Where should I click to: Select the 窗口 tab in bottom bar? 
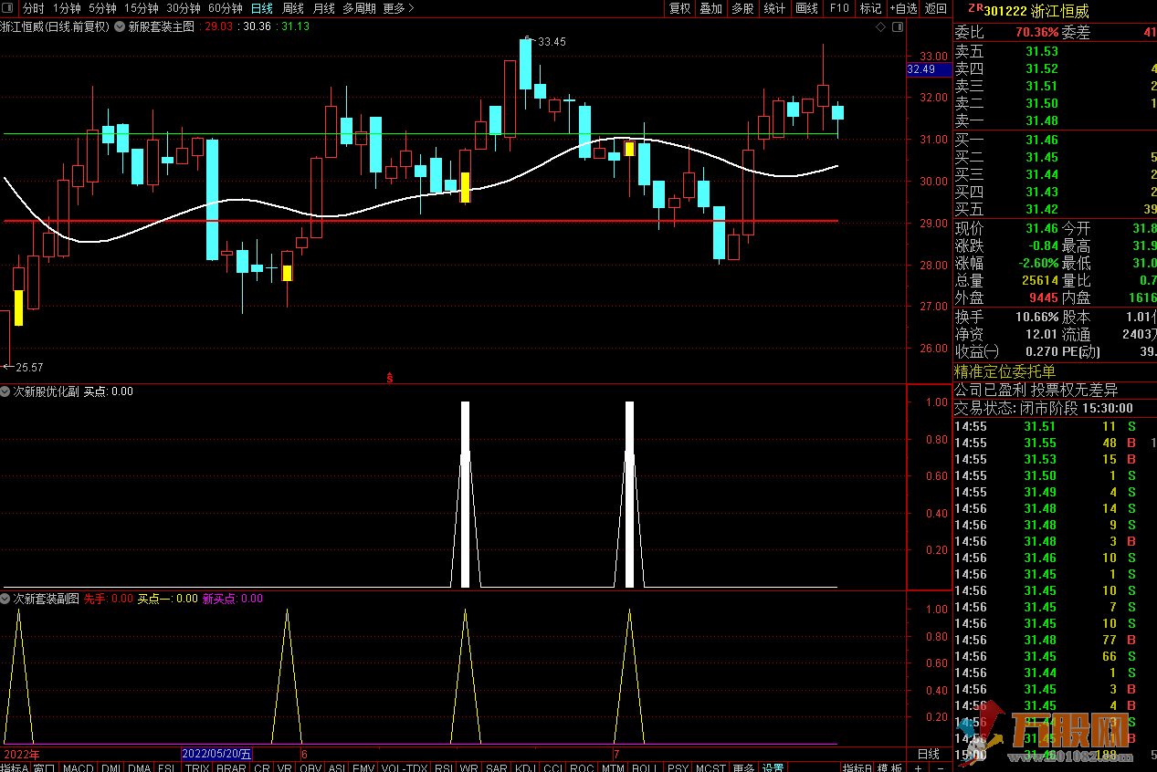45,767
